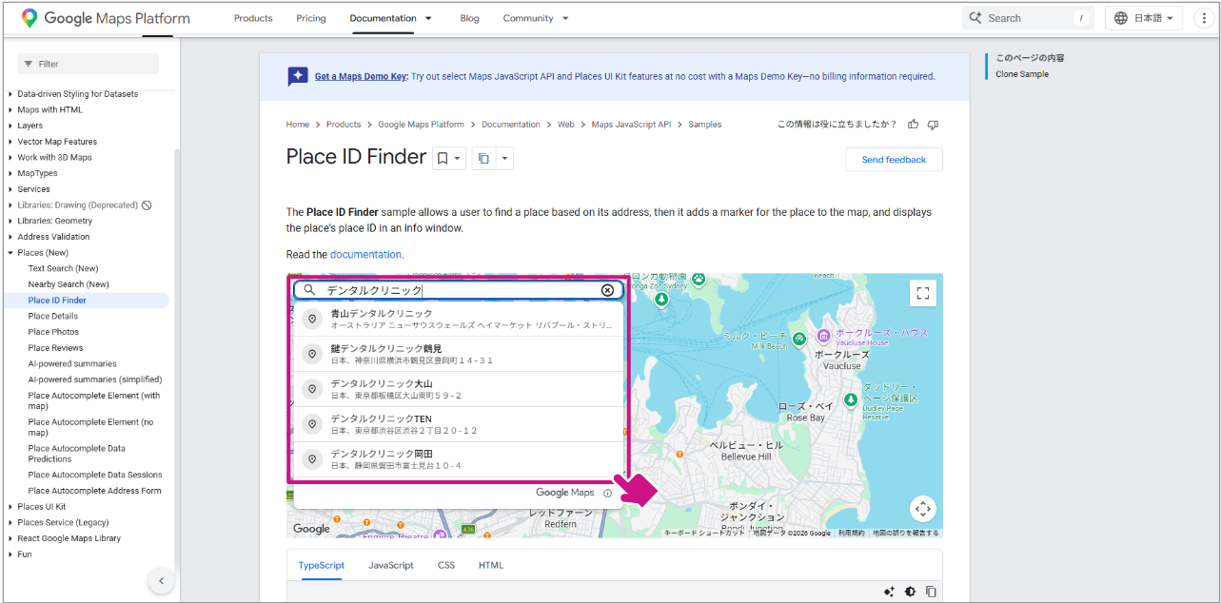The height and width of the screenshot is (603, 1221).
Task: Copy the code sample with copy icon
Action: [x=931, y=592]
